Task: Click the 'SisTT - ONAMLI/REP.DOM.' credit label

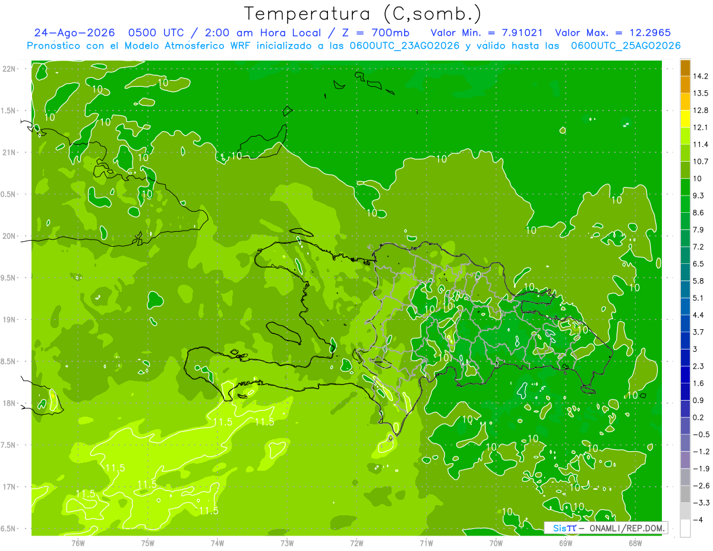Action: [x=607, y=528]
